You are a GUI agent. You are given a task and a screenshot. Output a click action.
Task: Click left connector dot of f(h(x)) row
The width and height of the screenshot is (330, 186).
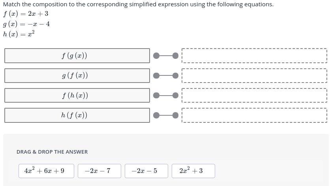pyautogui.click(x=156, y=95)
